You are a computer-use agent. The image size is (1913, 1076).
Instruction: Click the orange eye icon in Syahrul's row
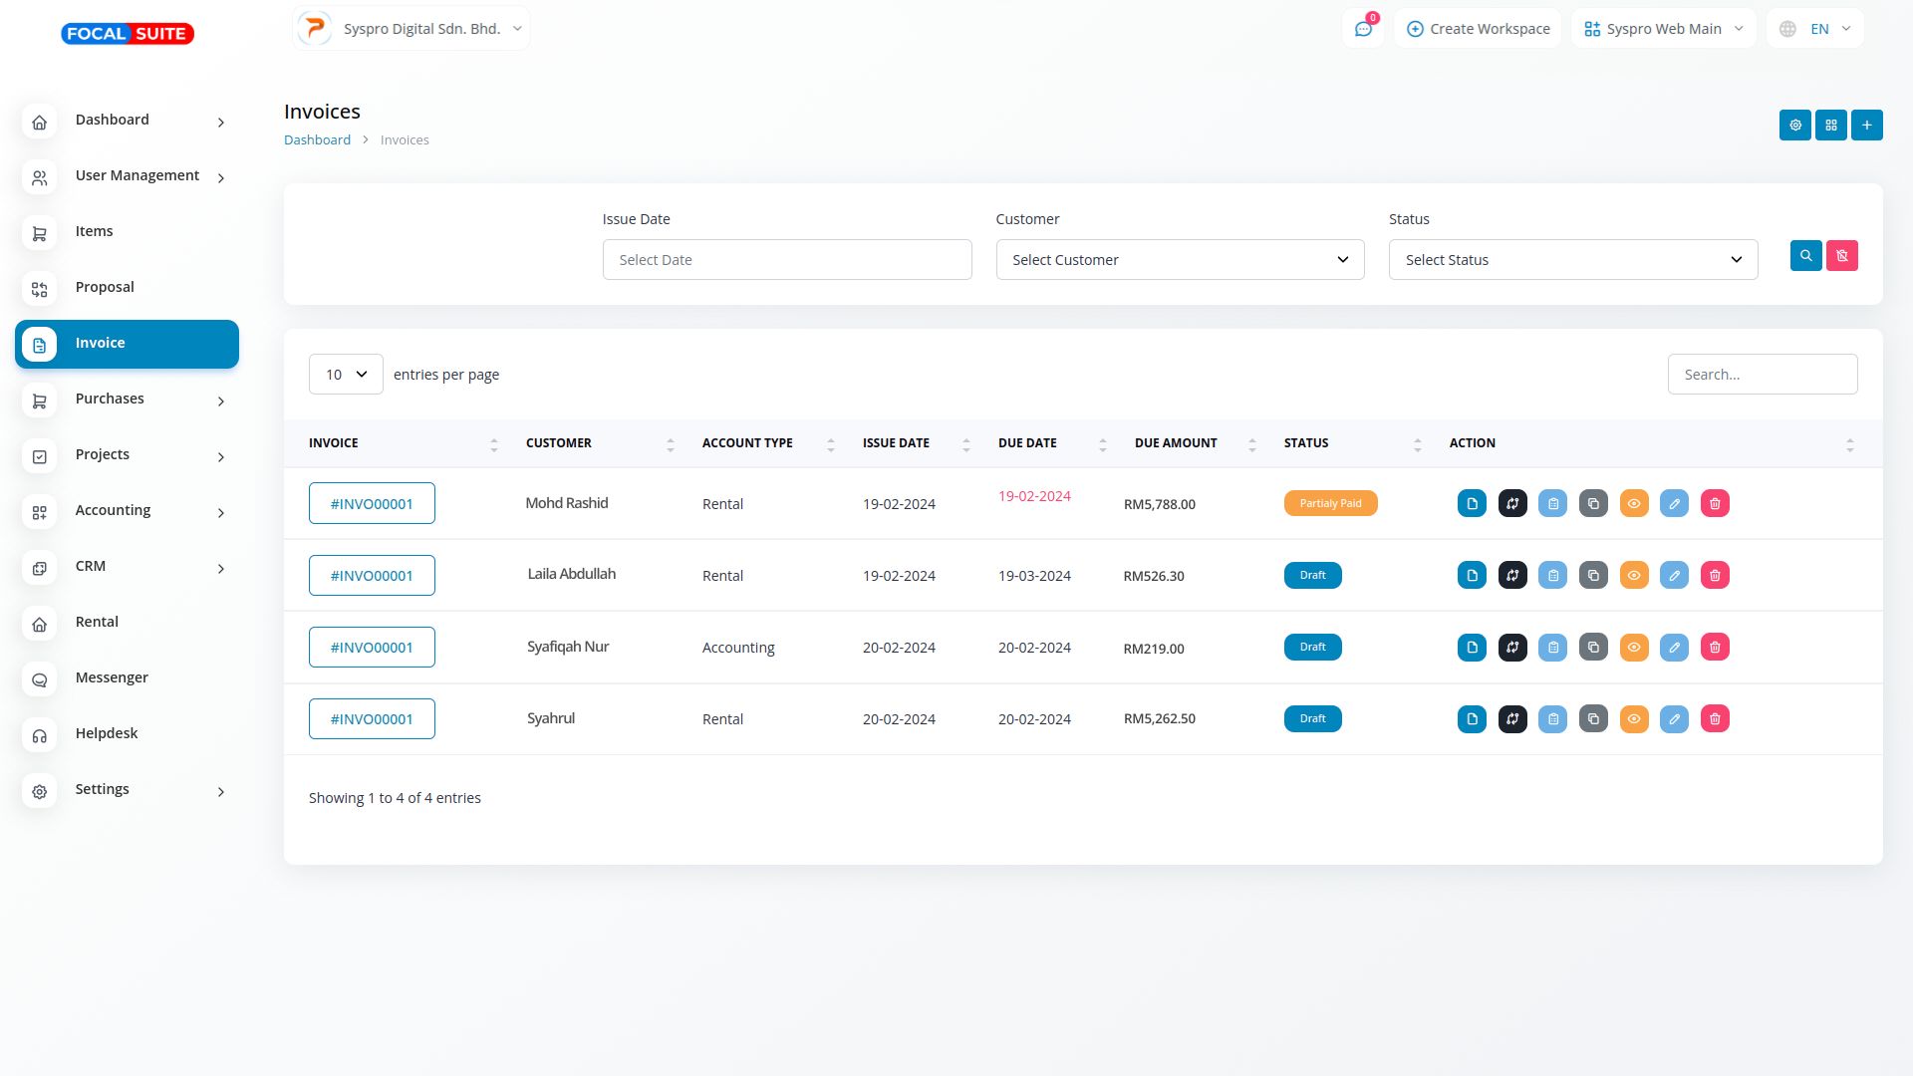pos(1634,719)
